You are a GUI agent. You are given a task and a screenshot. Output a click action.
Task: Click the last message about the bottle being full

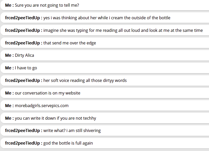(x=68, y=143)
